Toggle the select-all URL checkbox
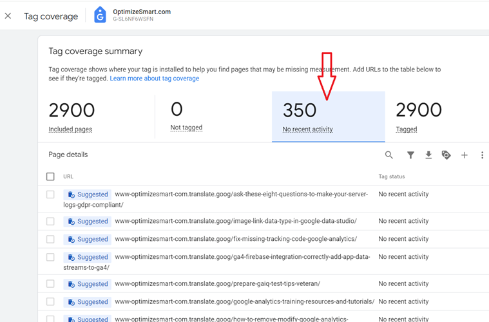The image size is (489, 322). click(50, 176)
